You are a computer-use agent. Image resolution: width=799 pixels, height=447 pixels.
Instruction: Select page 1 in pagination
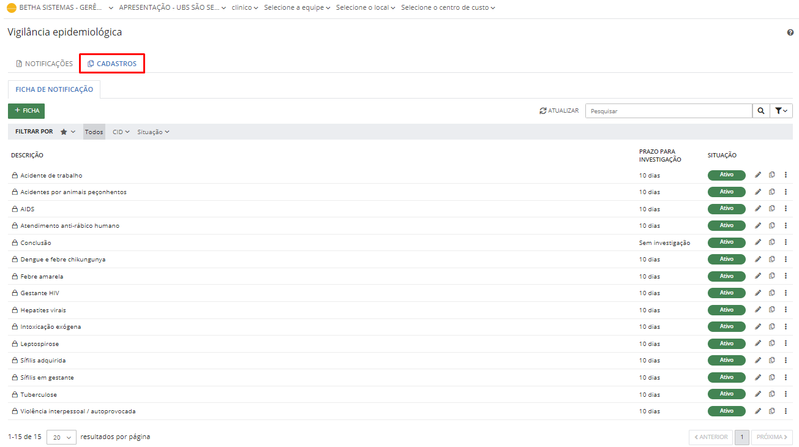[x=742, y=437]
